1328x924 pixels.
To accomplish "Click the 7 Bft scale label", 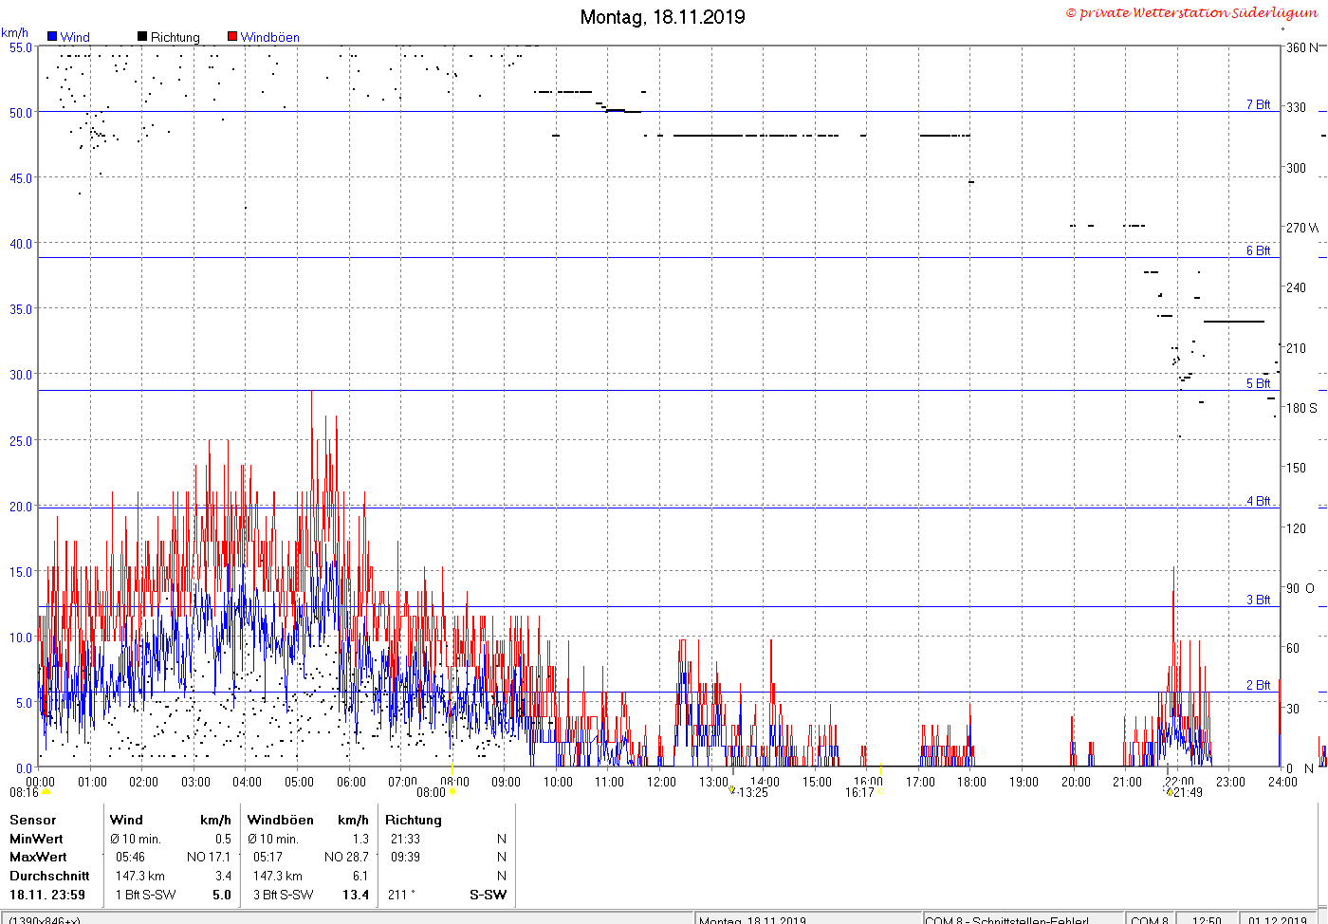I will 1258,104.
